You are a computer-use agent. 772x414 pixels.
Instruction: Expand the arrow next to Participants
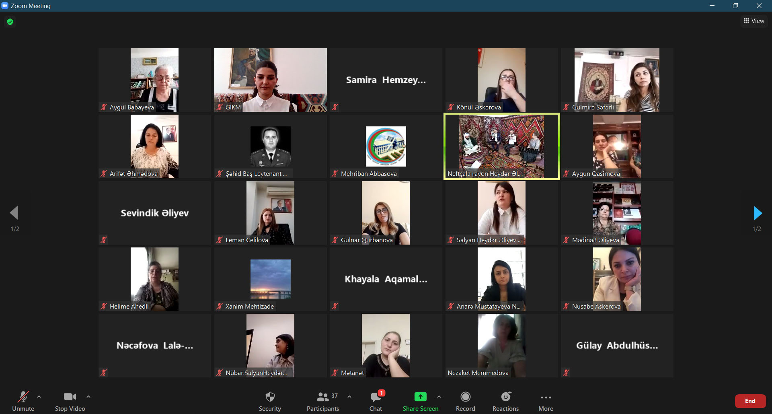click(349, 397)
